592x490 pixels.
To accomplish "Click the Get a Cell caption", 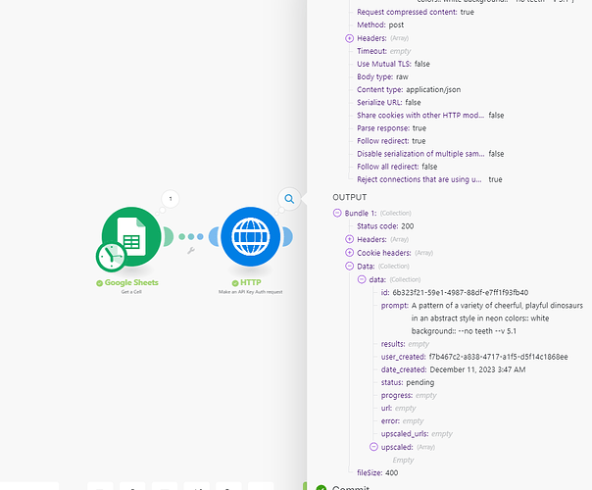I will click(131, 292).
